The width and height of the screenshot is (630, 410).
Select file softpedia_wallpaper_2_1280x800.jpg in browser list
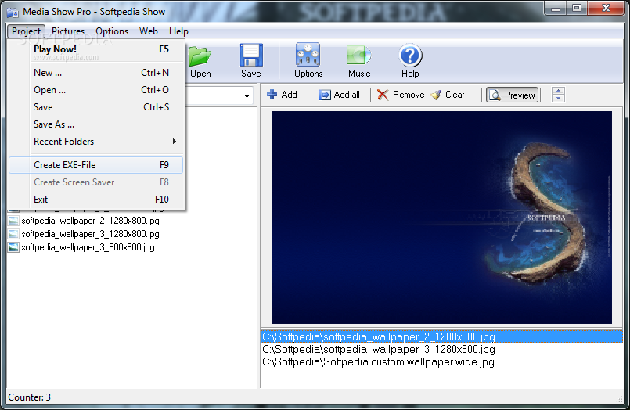[90, 221]
